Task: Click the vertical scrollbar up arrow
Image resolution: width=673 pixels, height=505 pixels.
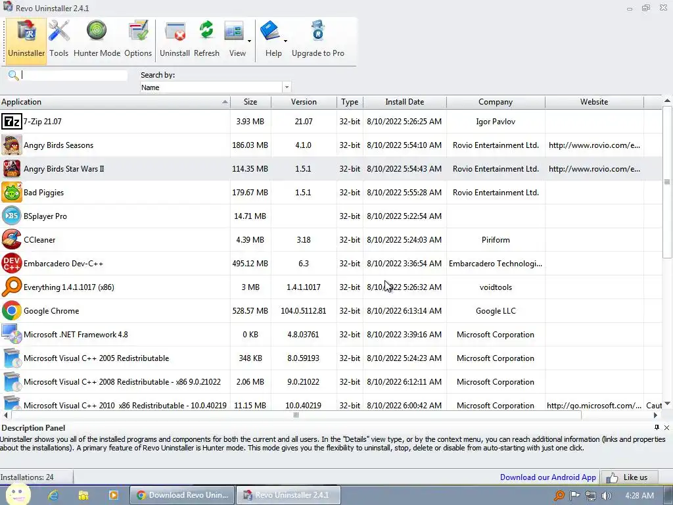Action: coord(667,101)
